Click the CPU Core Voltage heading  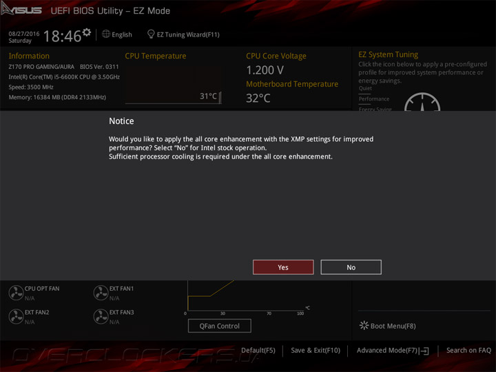click(x=276, y=56)
